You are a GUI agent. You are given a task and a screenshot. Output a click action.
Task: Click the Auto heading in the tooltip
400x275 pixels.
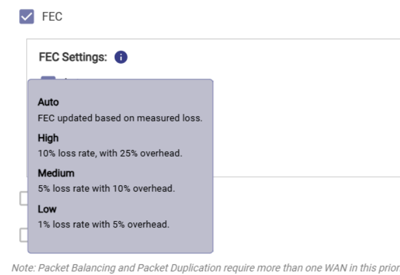click(48, 102)
